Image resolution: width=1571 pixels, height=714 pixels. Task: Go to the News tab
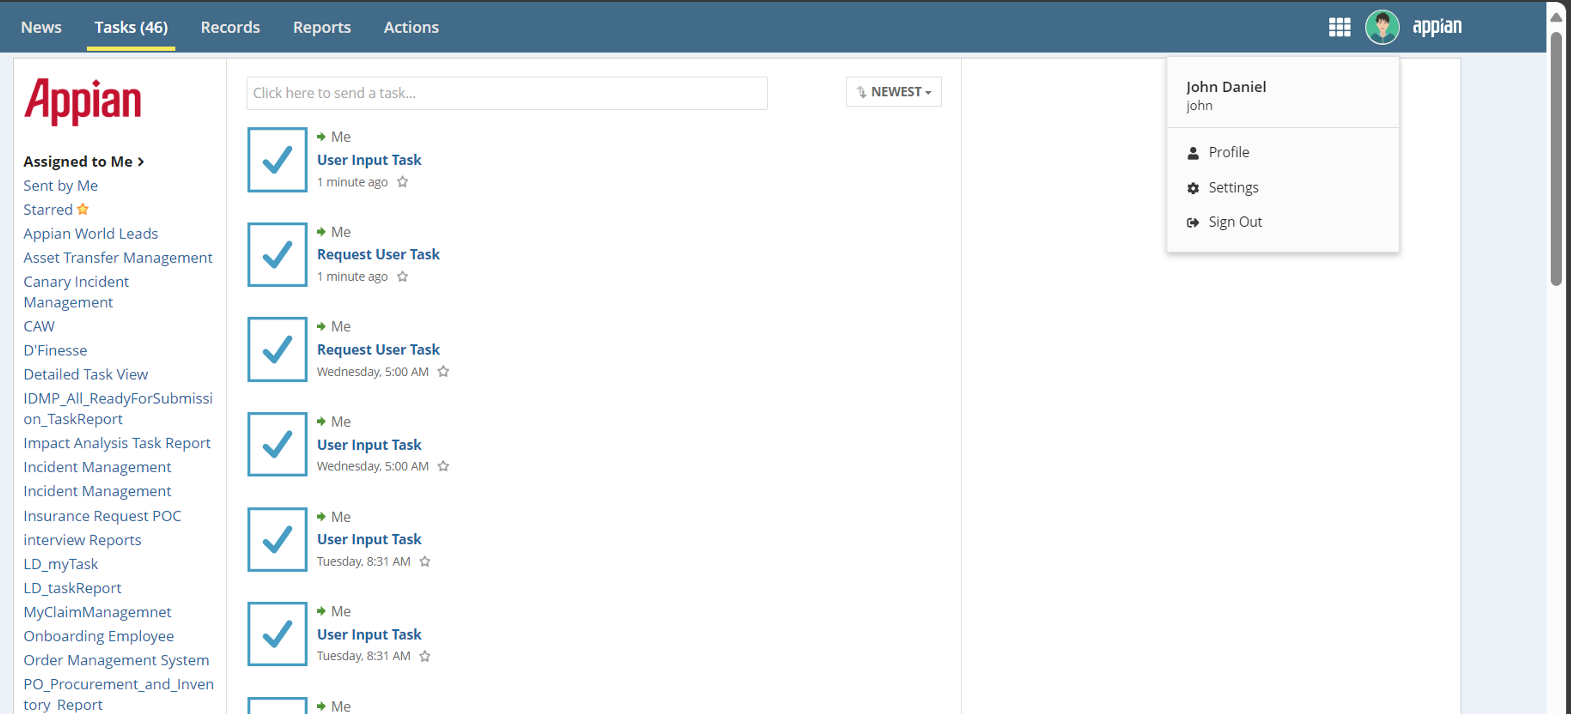[x=41, y=27]
